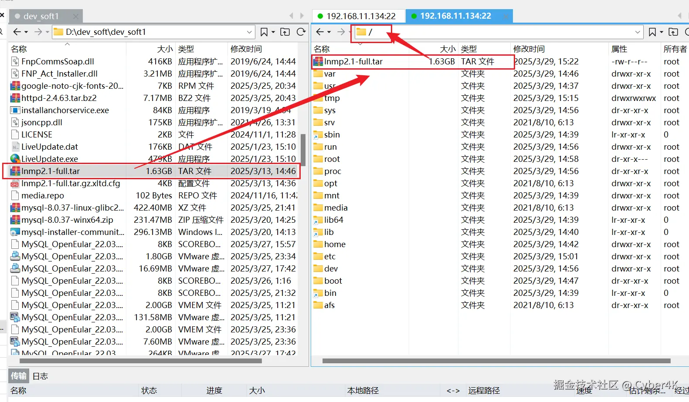The image size is (689, 402).
Task: Open local path dropdown arrow
Action: tap(249, 32)
